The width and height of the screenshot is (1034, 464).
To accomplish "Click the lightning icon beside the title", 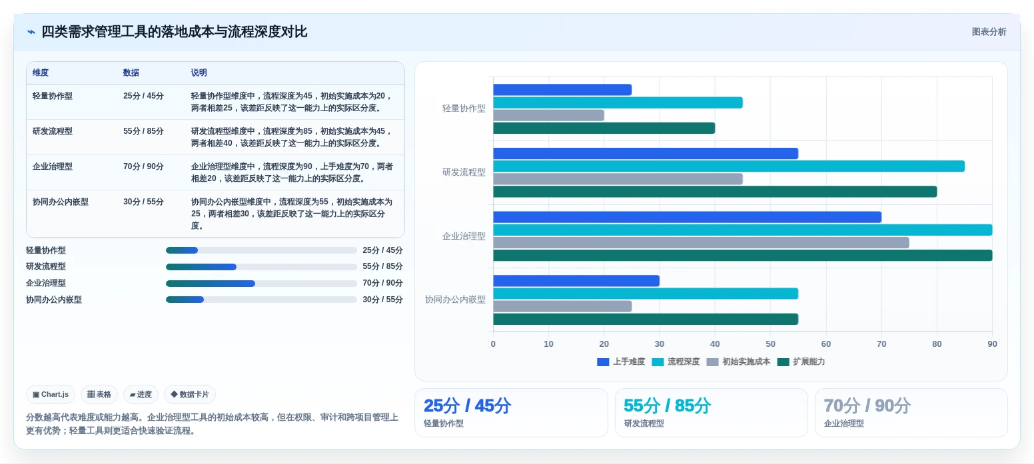I will pos(31,32).
